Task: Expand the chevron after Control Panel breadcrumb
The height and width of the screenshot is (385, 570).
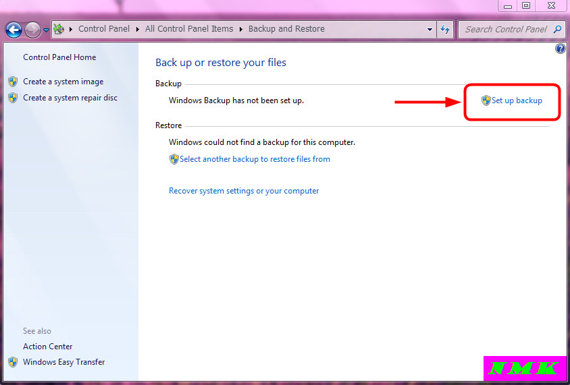Action: click(x=138, y=29)
